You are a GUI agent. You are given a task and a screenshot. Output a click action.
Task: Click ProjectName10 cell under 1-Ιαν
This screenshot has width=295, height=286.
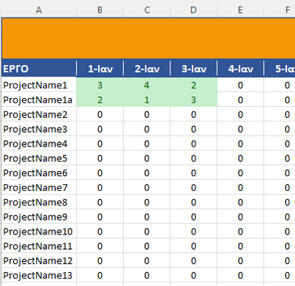[100, 231]
